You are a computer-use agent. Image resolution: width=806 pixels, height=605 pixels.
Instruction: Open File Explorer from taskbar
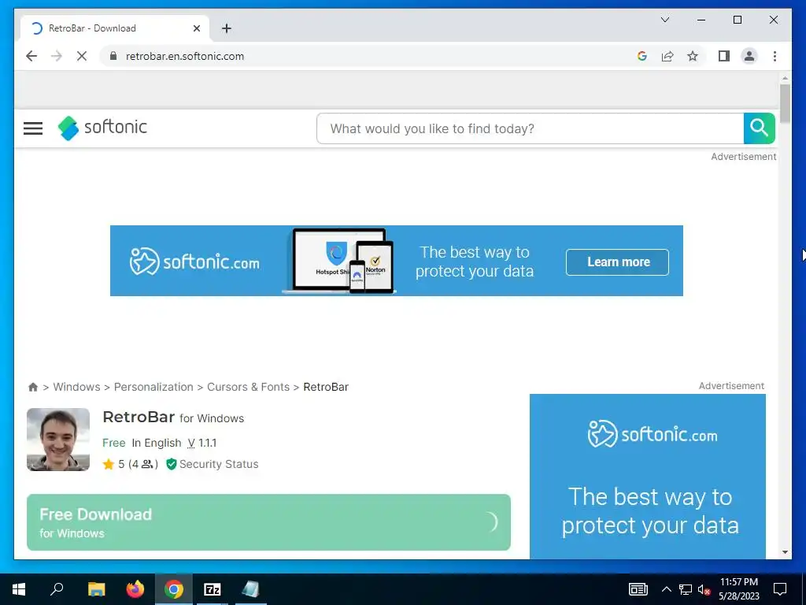click(96, 589)
